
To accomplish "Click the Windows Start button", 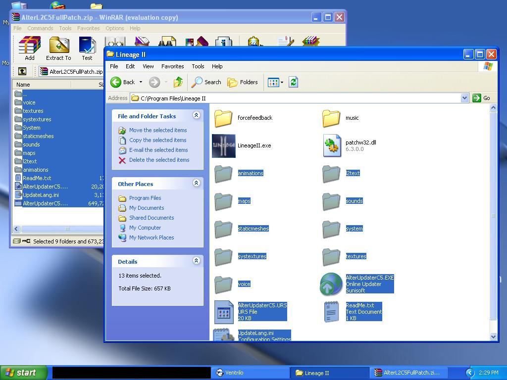I will coord(23,373).
